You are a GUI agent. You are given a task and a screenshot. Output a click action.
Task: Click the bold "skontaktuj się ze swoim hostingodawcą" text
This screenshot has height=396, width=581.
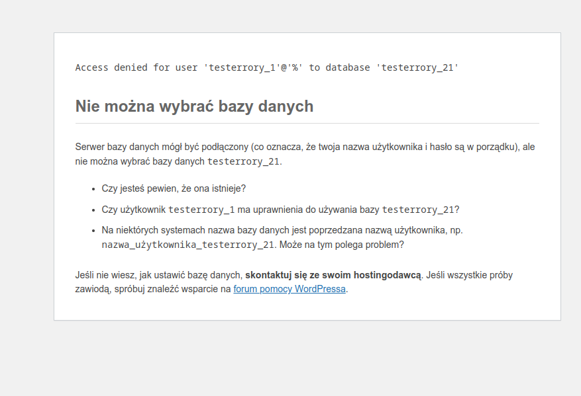[x=333, y=275]
